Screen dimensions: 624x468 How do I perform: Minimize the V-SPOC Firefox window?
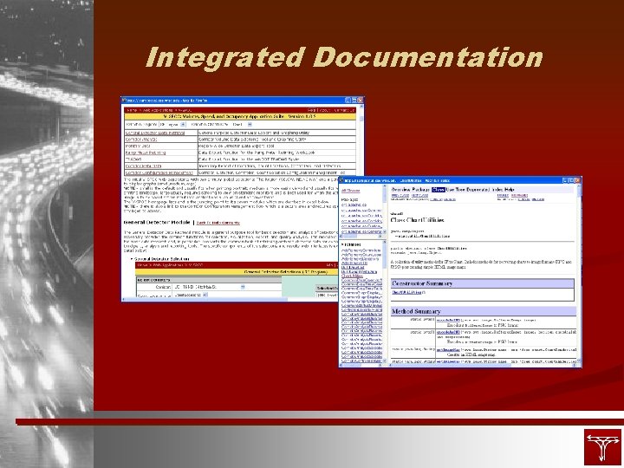tap(348, 101)
